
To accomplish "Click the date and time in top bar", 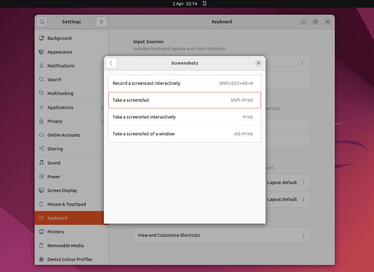I will tap(185, 4).
